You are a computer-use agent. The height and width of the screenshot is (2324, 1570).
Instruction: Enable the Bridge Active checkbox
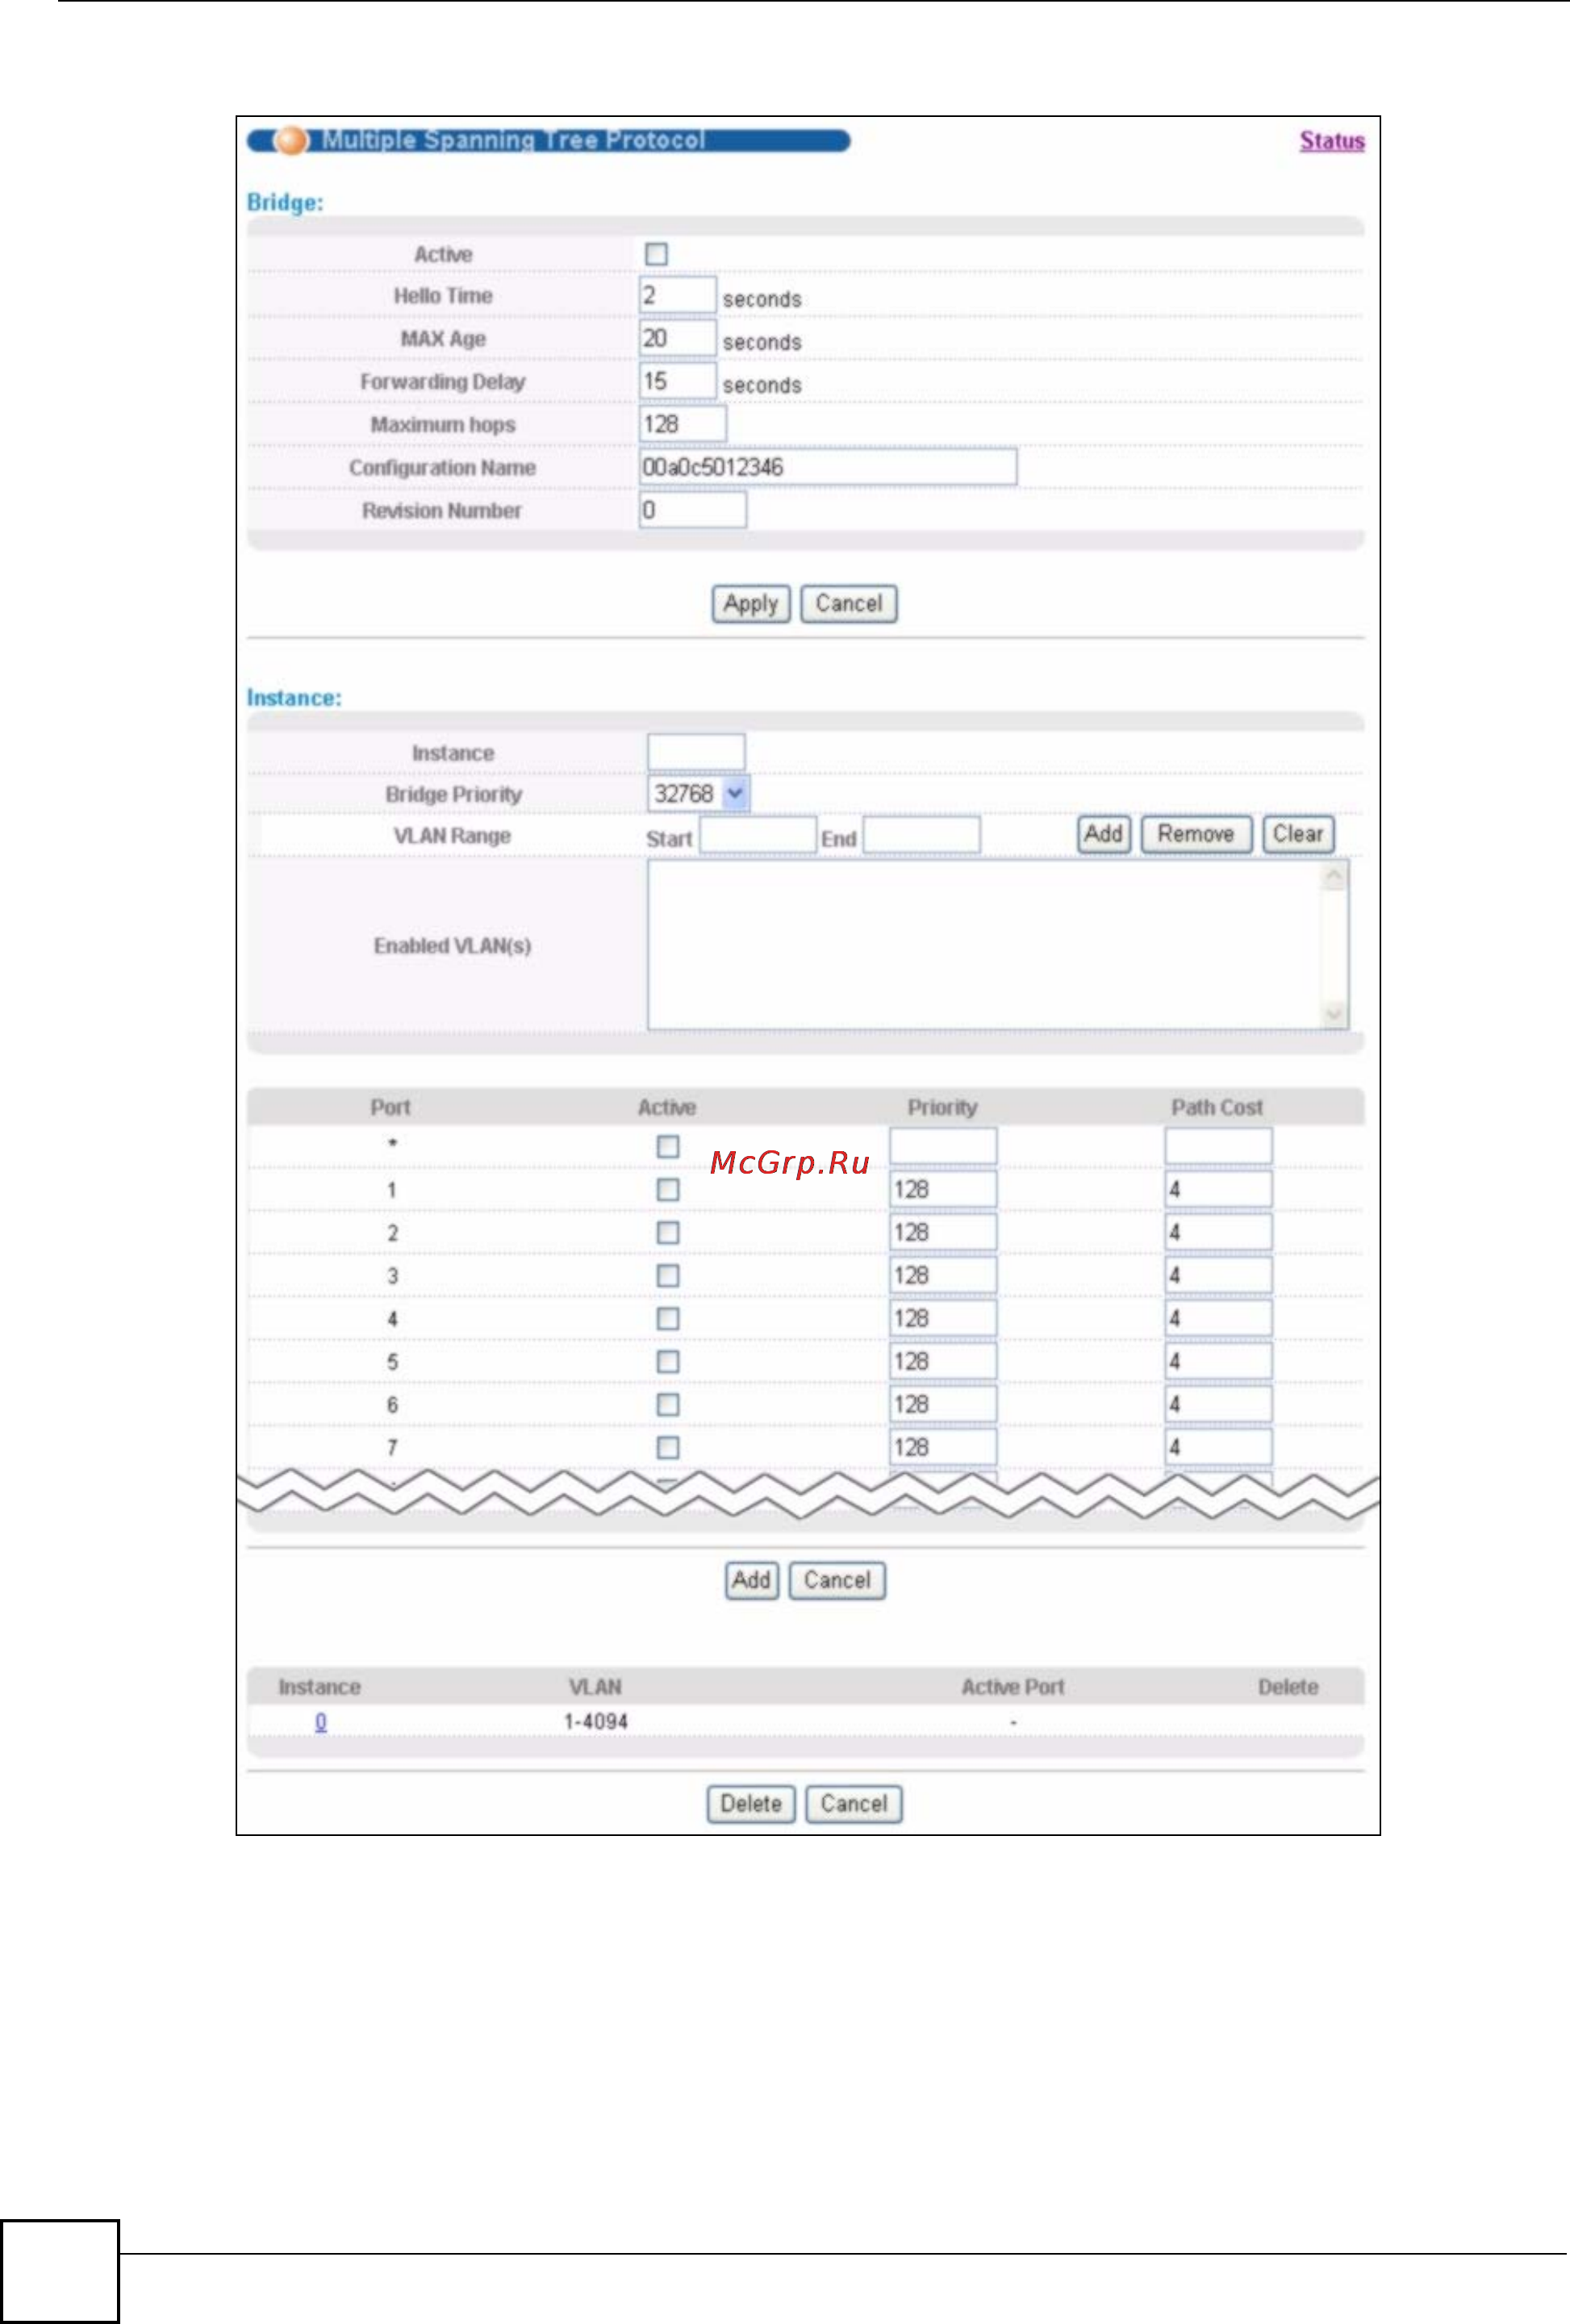[656, 254]
